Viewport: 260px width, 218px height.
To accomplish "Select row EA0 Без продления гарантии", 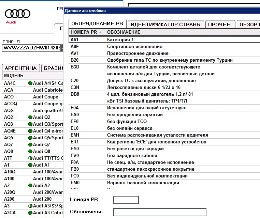I will [164, 114].
